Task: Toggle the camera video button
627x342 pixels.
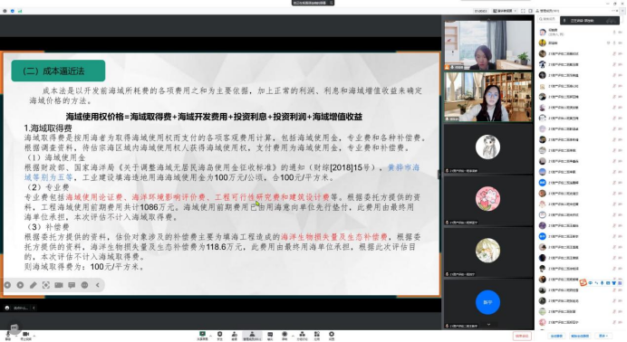Action: pyautogui.click(x=25, y=336)
